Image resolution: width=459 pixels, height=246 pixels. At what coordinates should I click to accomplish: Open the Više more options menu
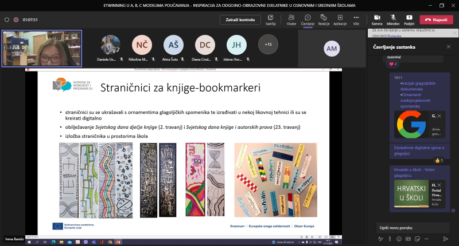(356, 18)
